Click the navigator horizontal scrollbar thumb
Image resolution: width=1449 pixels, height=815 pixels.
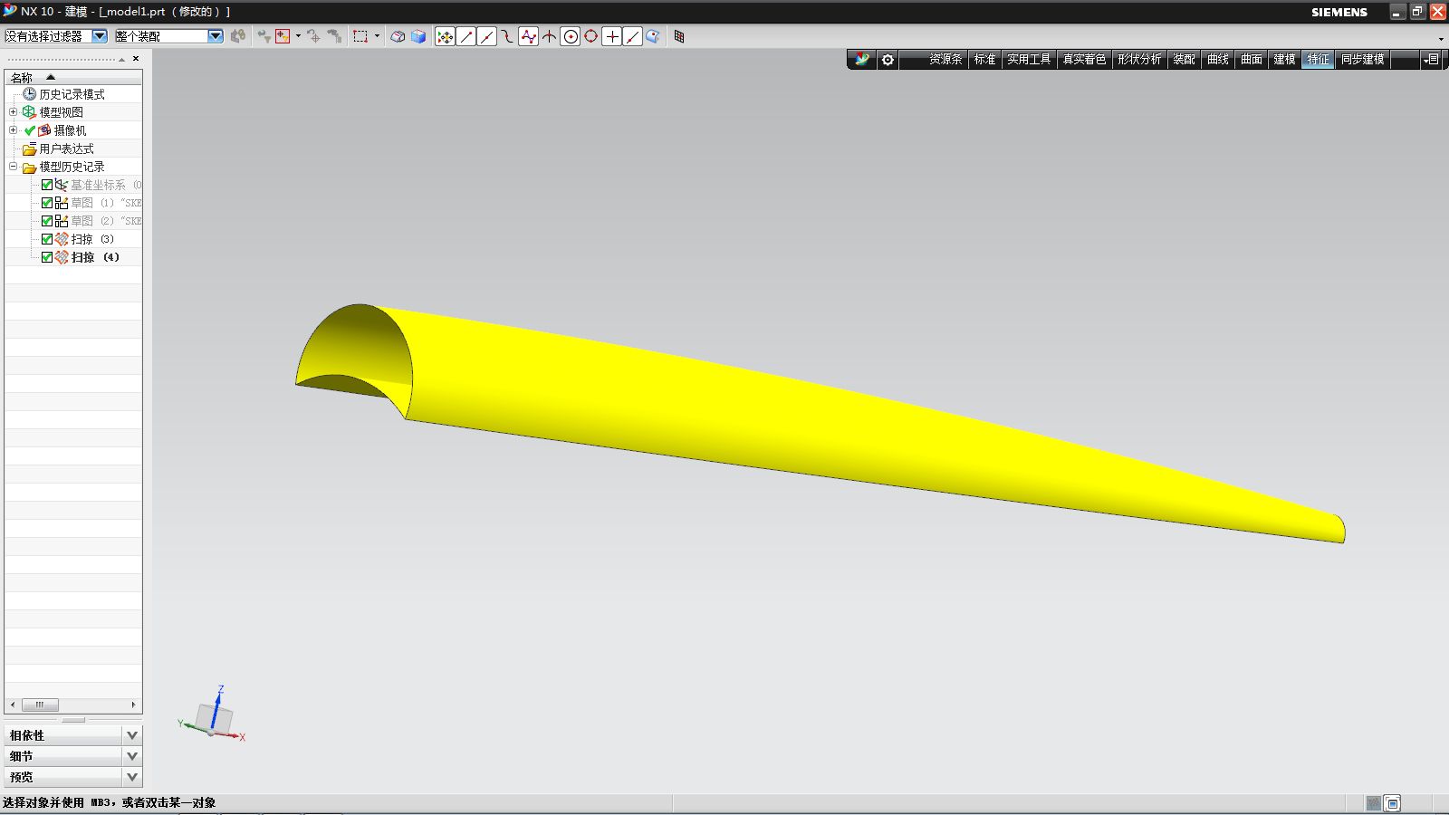(x=40, y=705)
